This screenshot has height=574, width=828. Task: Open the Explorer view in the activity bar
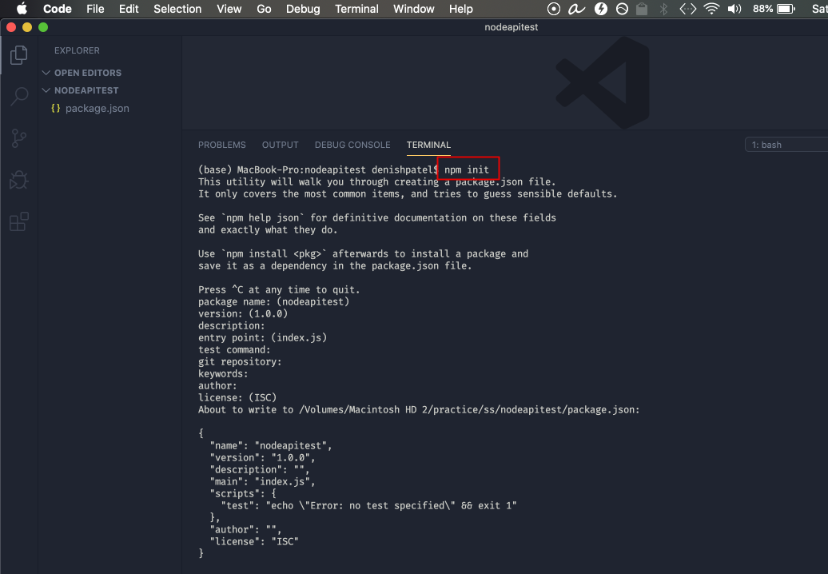coord(18,55)
